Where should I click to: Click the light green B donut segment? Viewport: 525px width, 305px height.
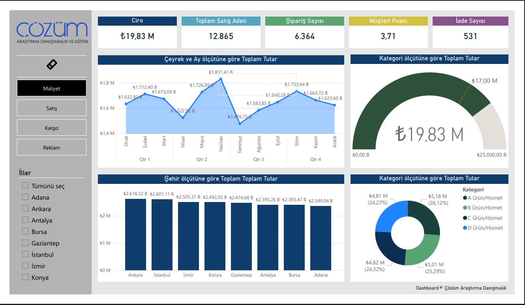pos(424,251)
